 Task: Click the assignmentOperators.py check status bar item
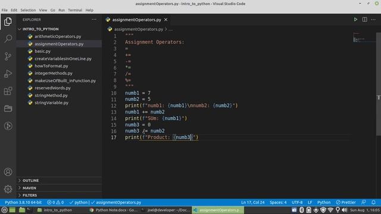pos(116,202)
